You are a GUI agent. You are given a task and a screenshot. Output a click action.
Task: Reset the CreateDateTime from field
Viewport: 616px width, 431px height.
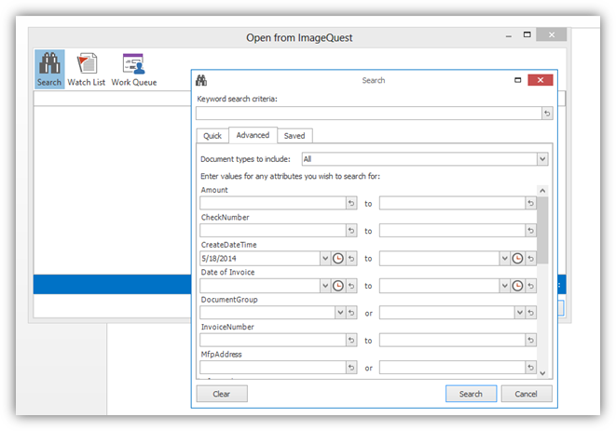tap(351, 258)
